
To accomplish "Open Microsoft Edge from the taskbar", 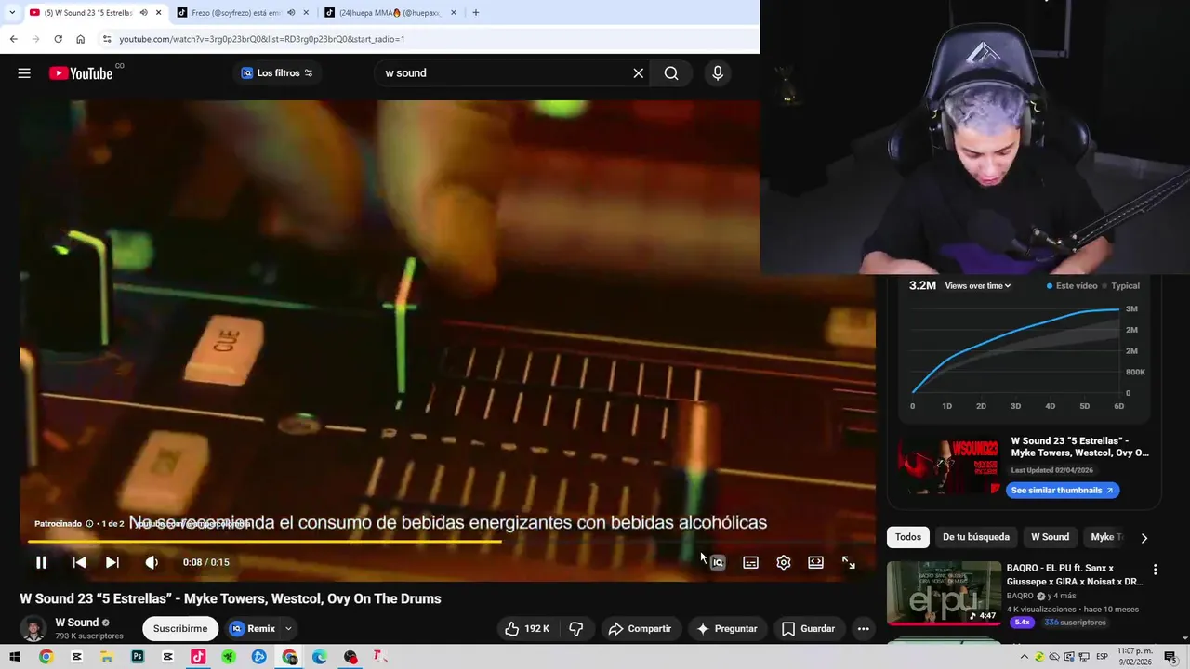I will pyautogui.click(x=320, y=657).
